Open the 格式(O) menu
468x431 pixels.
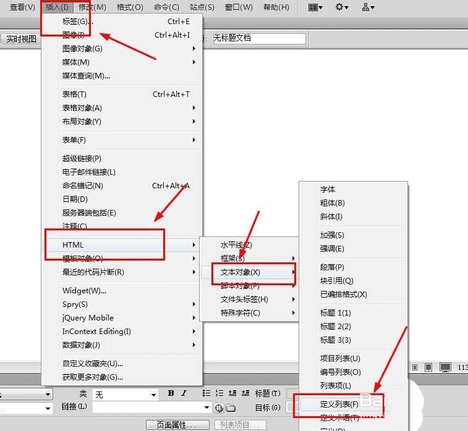click(130, 7)
